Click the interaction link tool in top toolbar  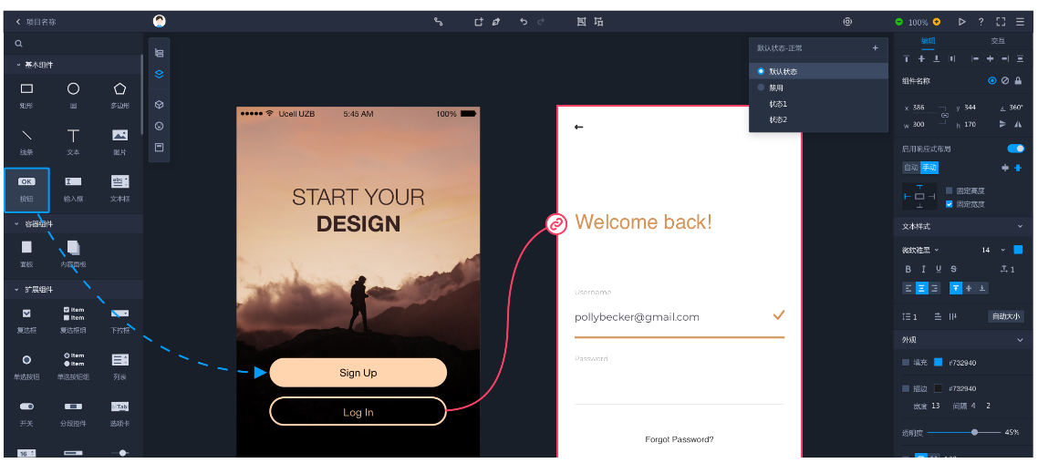point(438,21)
